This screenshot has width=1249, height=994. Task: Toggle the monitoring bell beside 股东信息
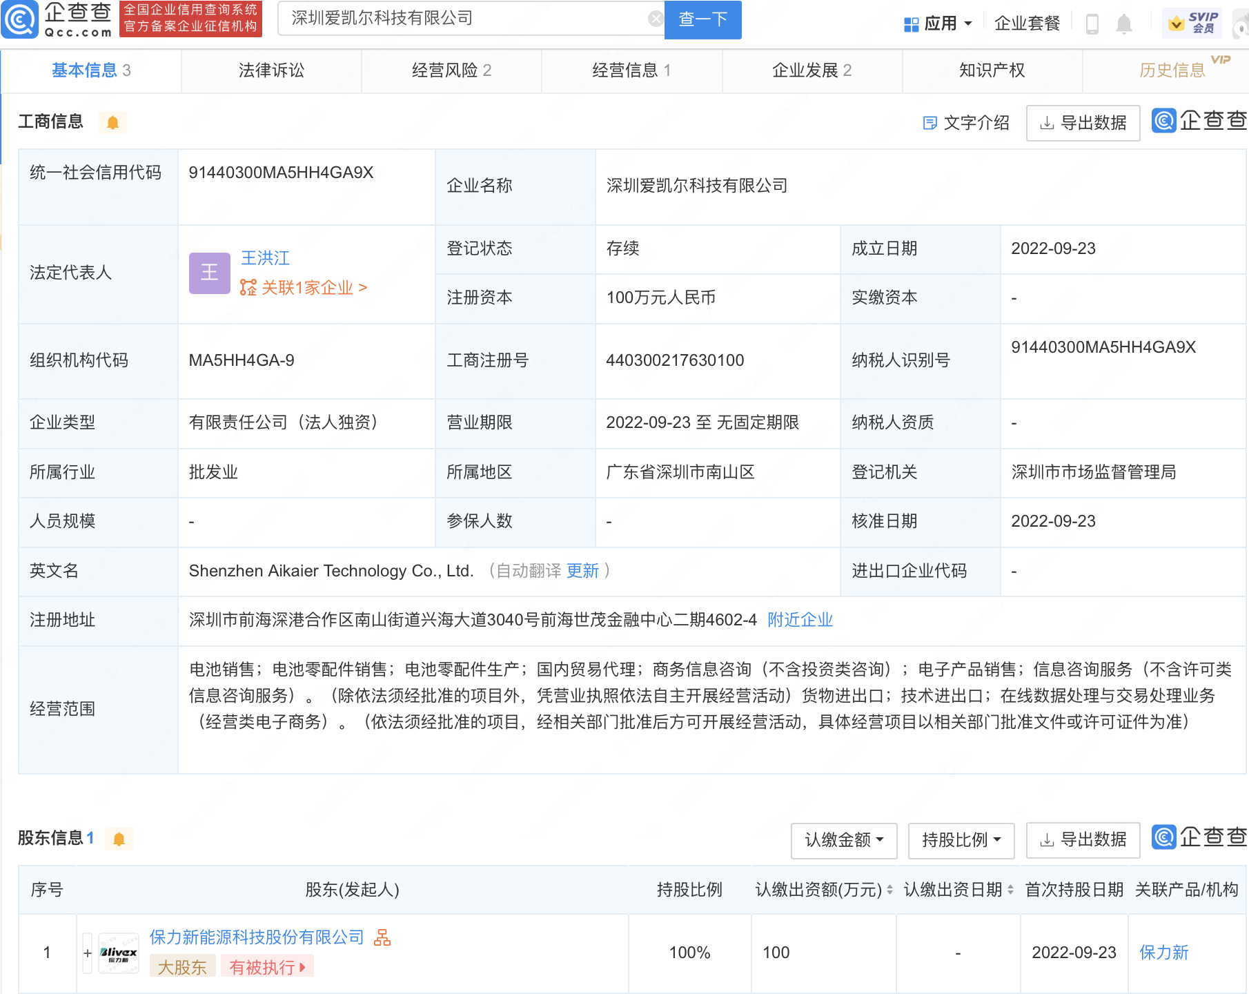[119, 839]
